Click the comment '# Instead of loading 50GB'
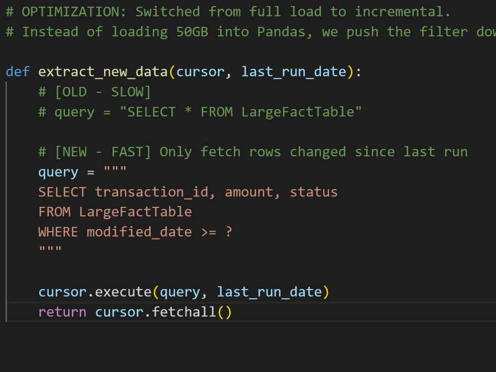This screenshot has width=496, height=372. pyautogui.click(x=251, y=32)
